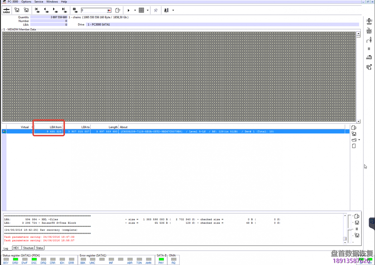Open the Service menu
This screenshot has height=265, width=375.
(39, 2)
